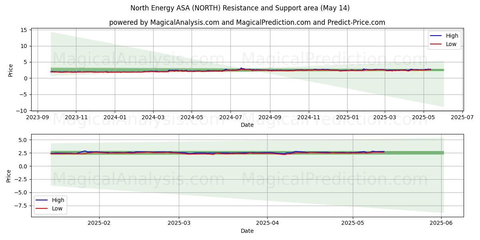The width and height of the screenshot is (480, 240).
Task: Click the '2025-06' tick label in lower chart
Action: pyautogui.click(x=441, y=223)
